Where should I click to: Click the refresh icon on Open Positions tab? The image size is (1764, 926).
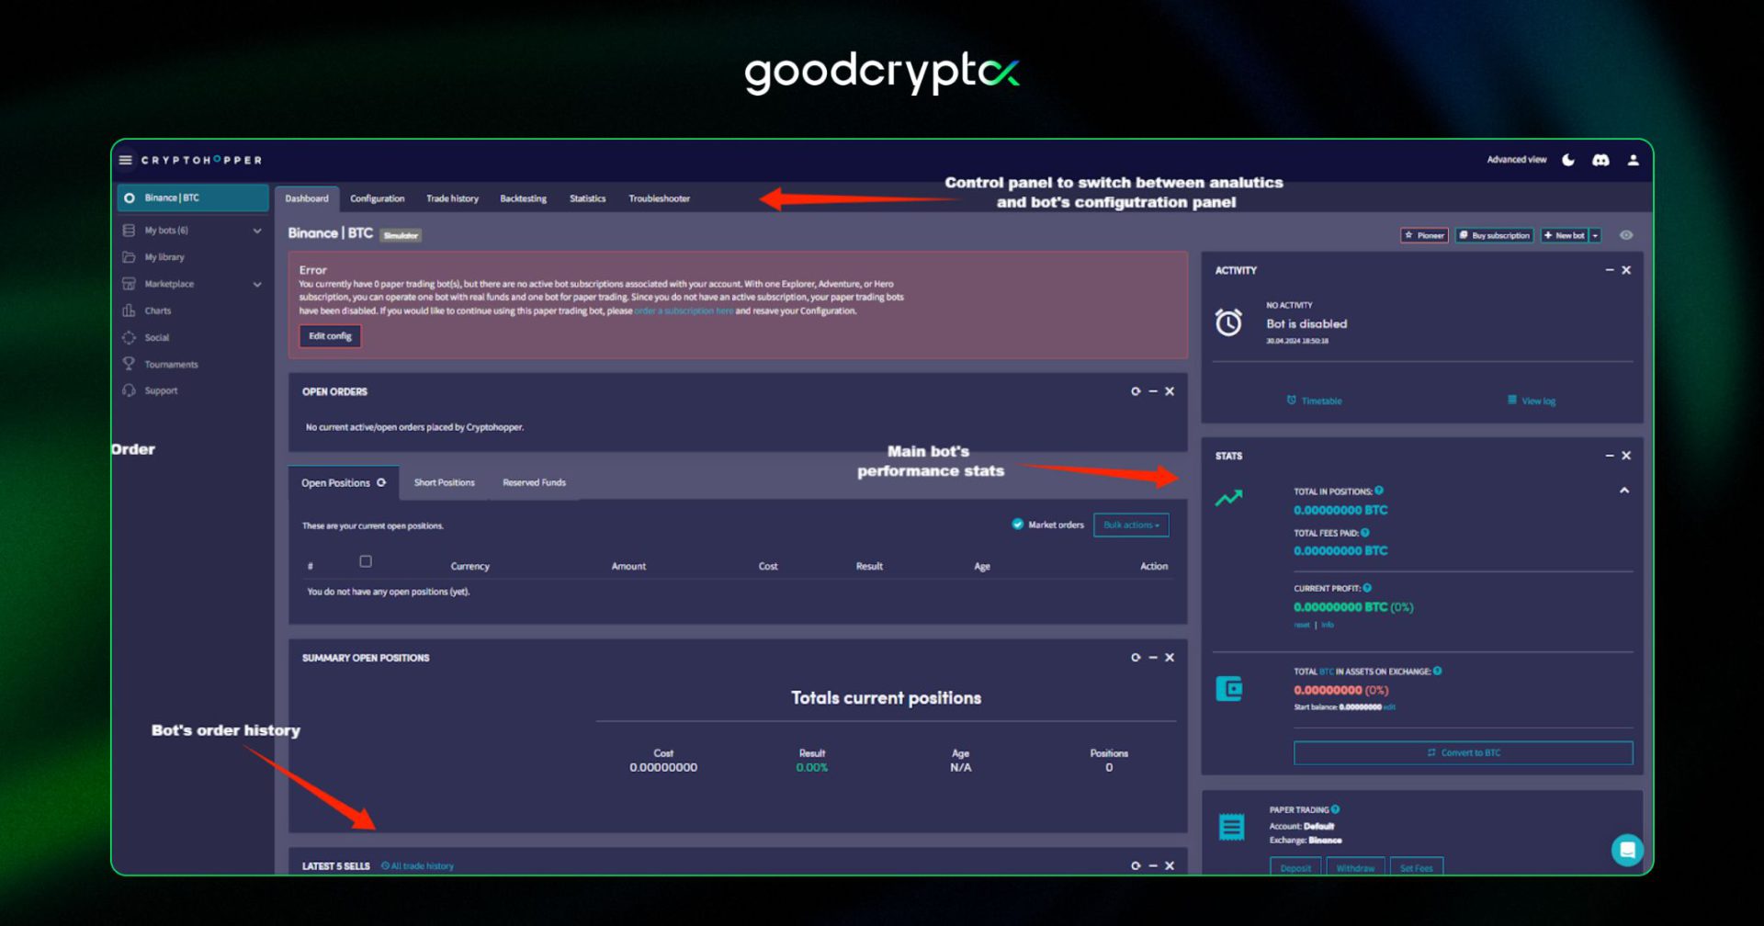pyautogui.click(x=381, y=482)
